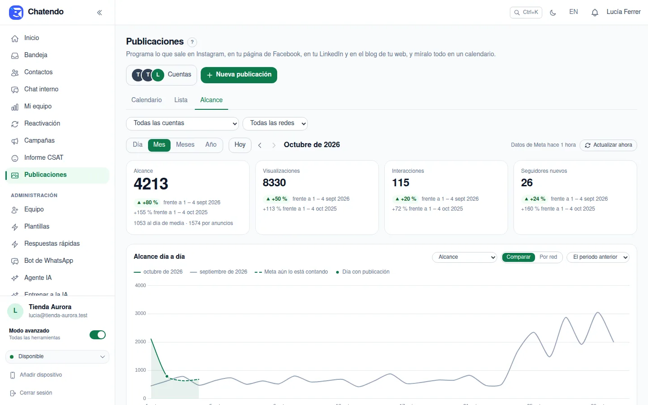Select the Día range option
Image resolution: width=648 pixels, height=405 pixels.
tap(138, 145)
